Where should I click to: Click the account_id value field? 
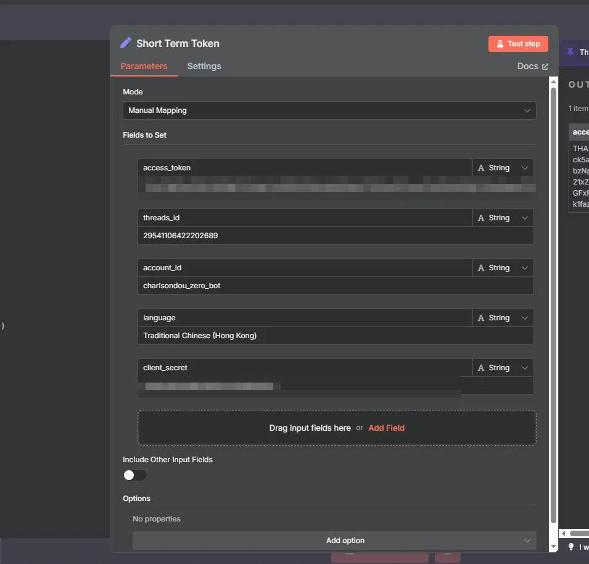336,286
